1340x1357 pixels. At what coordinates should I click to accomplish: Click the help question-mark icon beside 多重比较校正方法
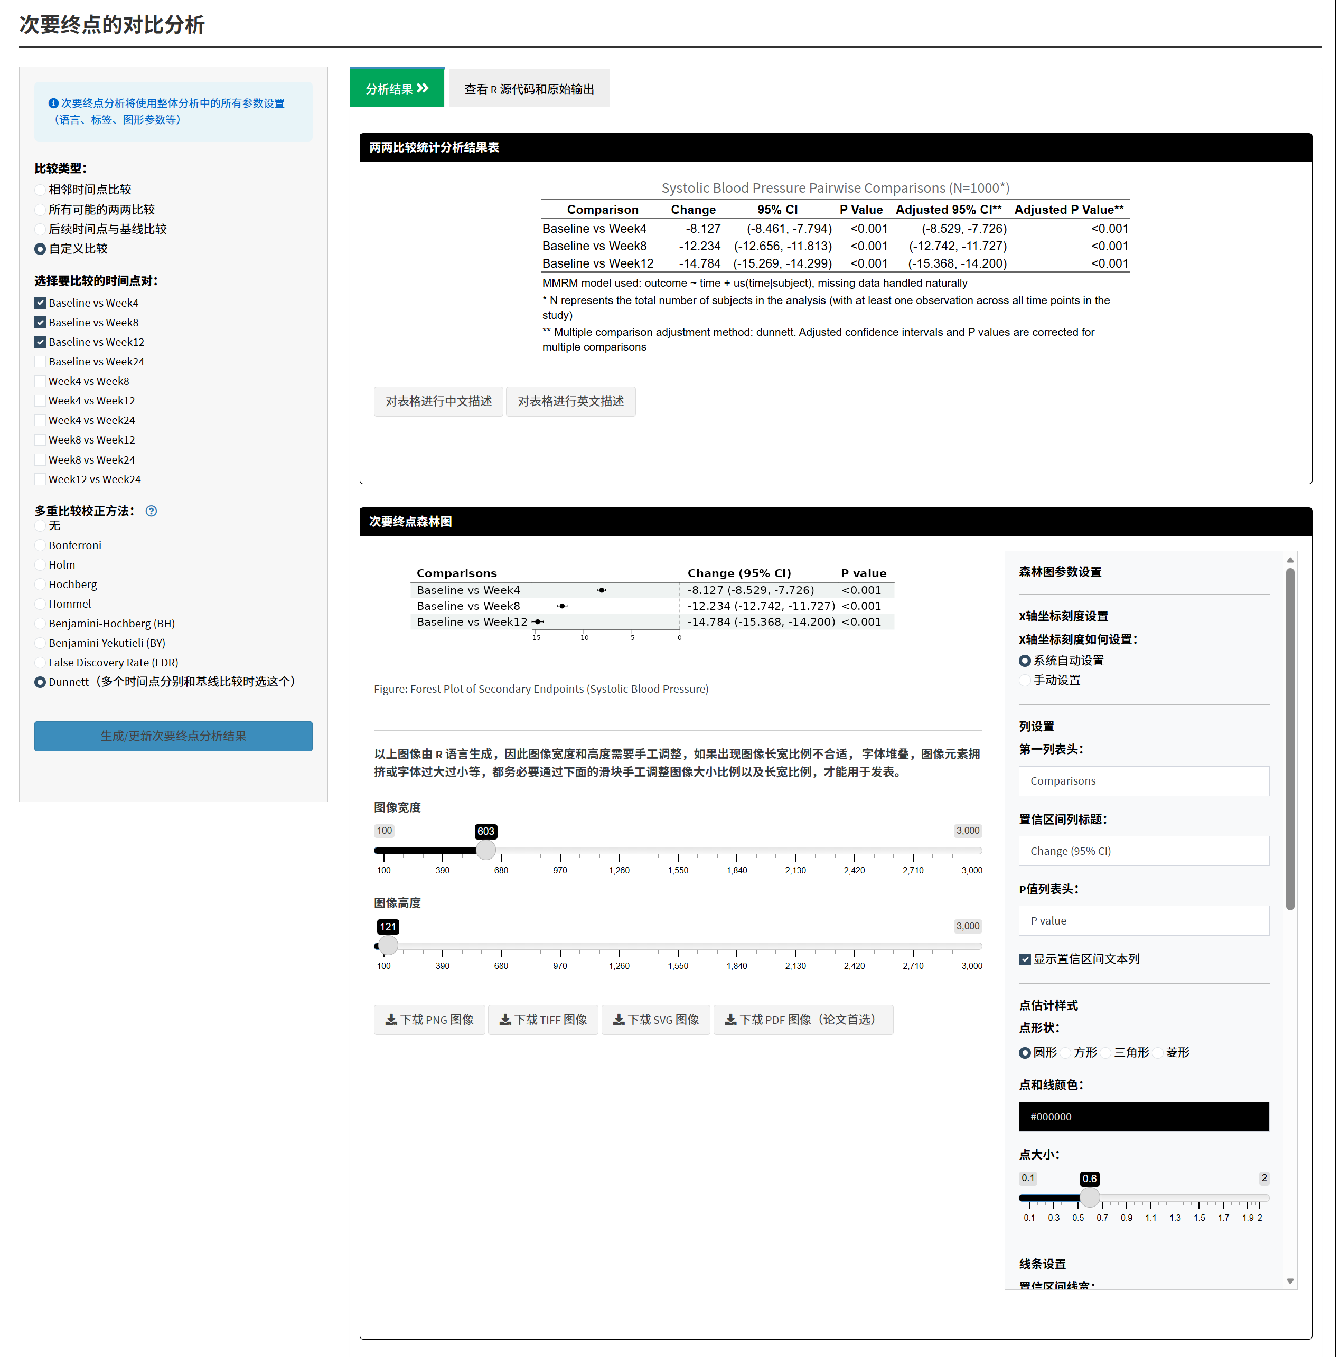[x=151, y=511]
